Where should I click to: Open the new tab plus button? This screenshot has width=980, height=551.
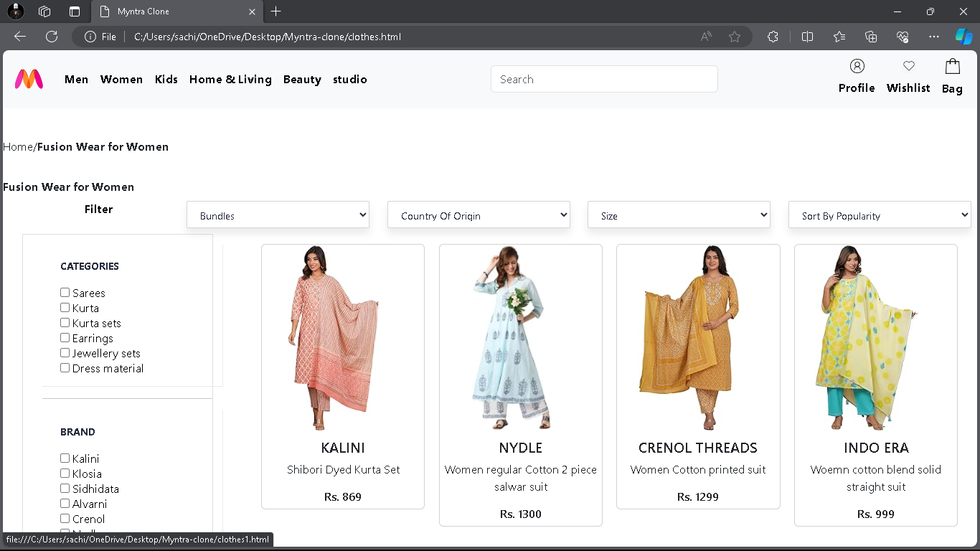pos(276,11)
